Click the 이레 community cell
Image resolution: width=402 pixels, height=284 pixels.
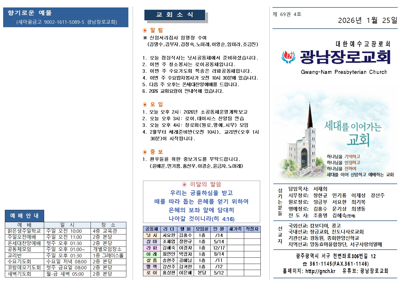click(x=152, y=254)
